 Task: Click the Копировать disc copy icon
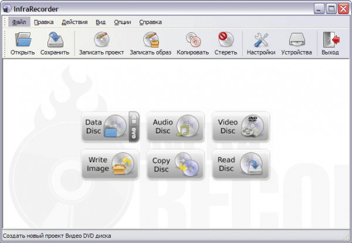click(192, 40)
